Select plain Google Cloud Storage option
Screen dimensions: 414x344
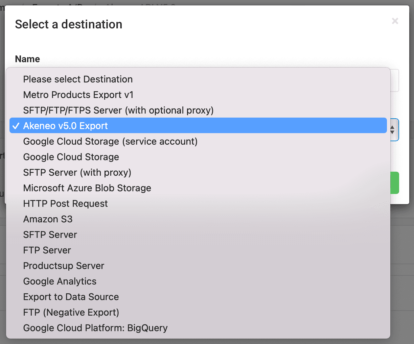[x=71, y=157]
